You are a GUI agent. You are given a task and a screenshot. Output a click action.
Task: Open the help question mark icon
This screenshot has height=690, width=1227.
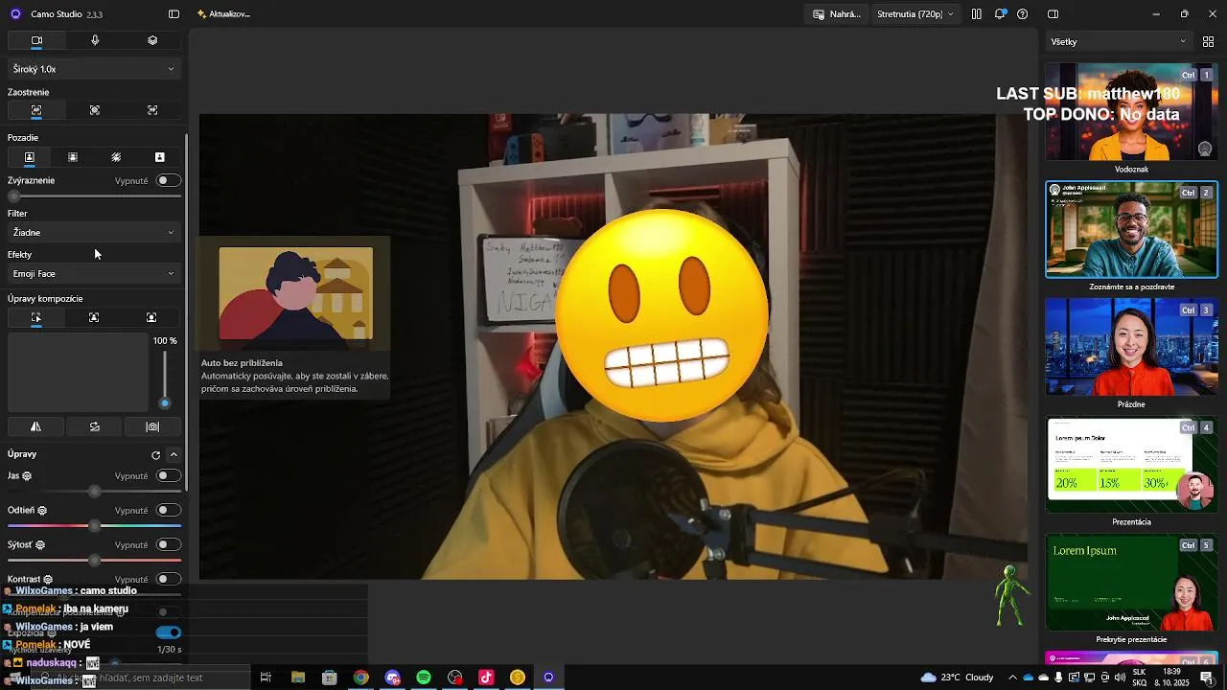[x=1023, y=14]
